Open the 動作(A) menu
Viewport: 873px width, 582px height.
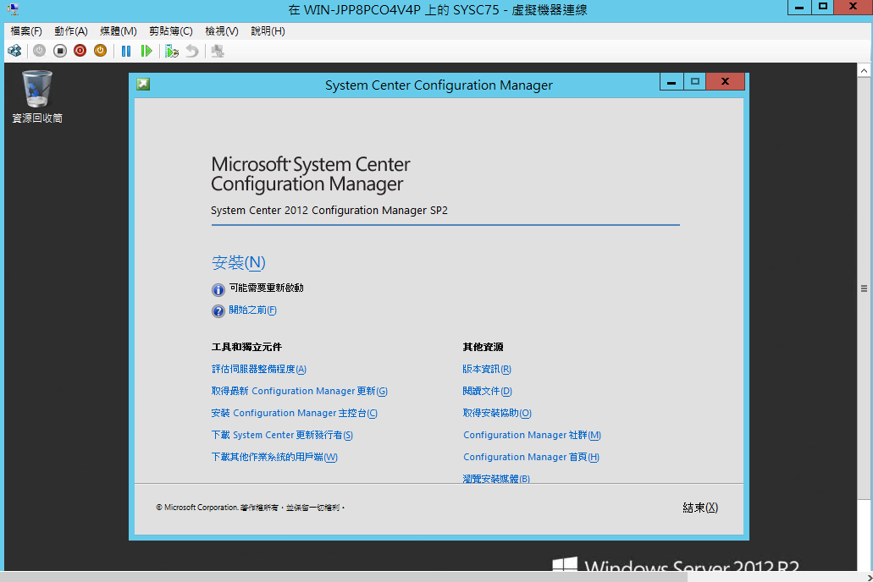[71, 31]
